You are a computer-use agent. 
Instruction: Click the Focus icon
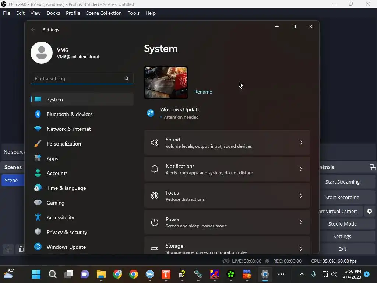coord(155,196)
